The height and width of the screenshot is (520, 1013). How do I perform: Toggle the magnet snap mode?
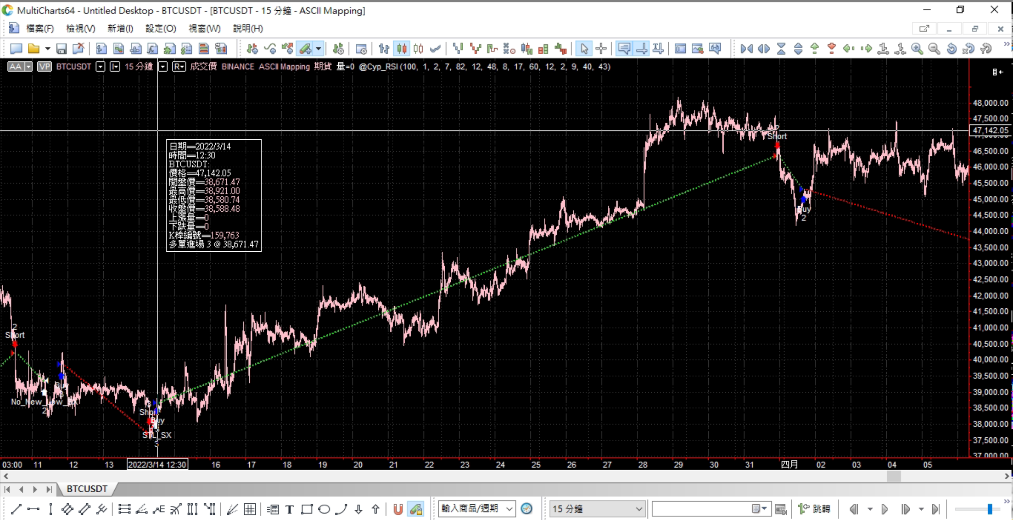398,509
